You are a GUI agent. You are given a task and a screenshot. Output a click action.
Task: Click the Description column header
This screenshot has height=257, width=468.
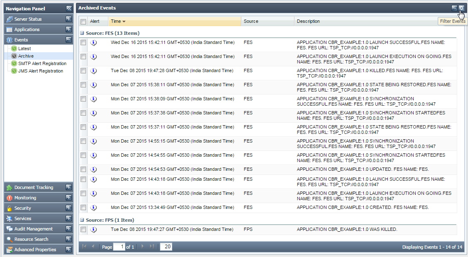308,21
